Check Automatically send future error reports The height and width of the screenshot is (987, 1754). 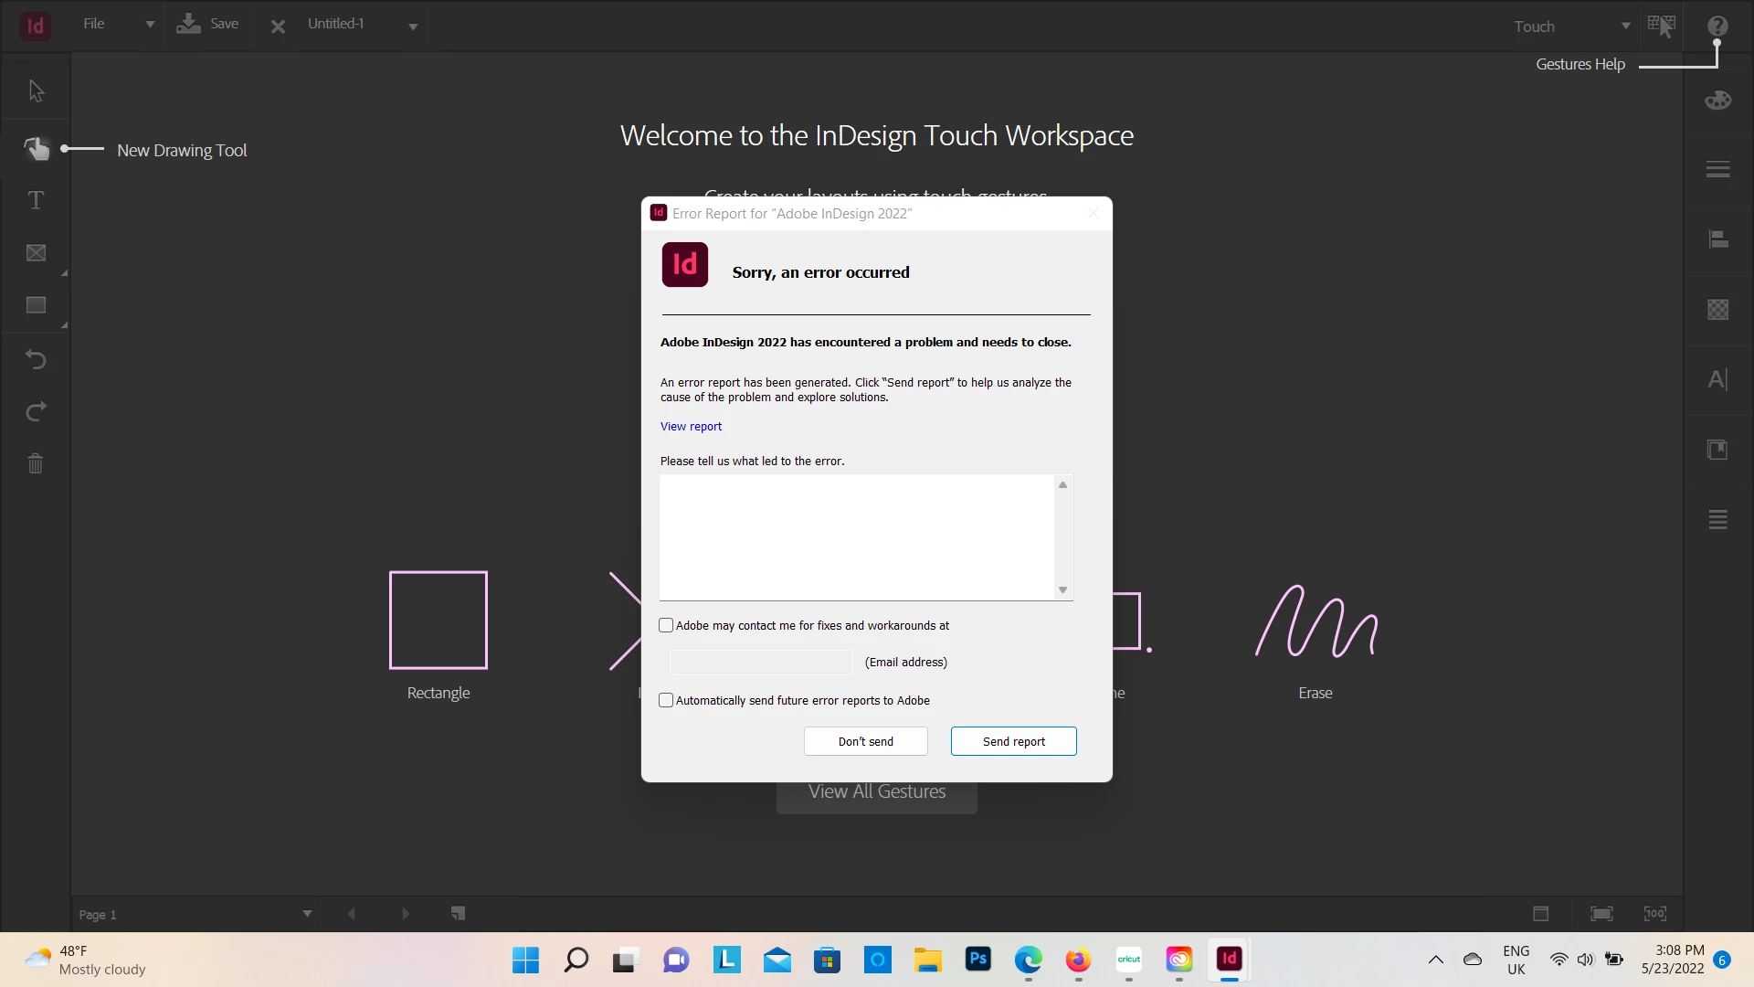666,700
